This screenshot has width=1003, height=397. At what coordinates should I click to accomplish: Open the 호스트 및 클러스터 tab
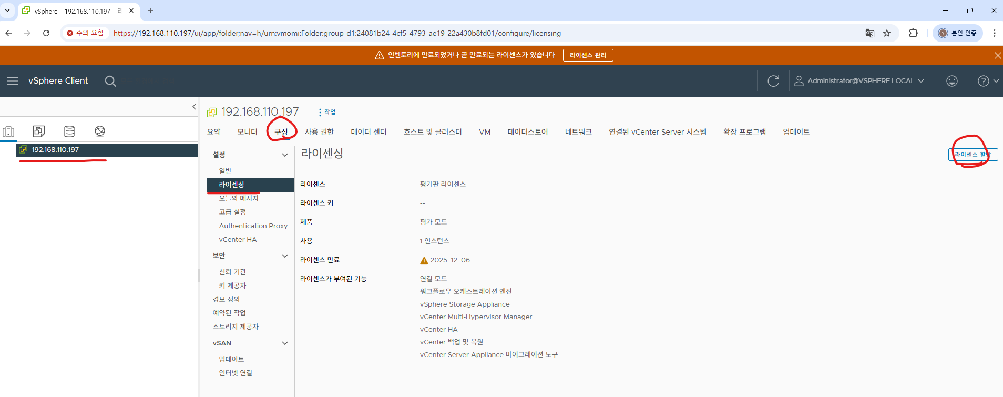point(433,132)
